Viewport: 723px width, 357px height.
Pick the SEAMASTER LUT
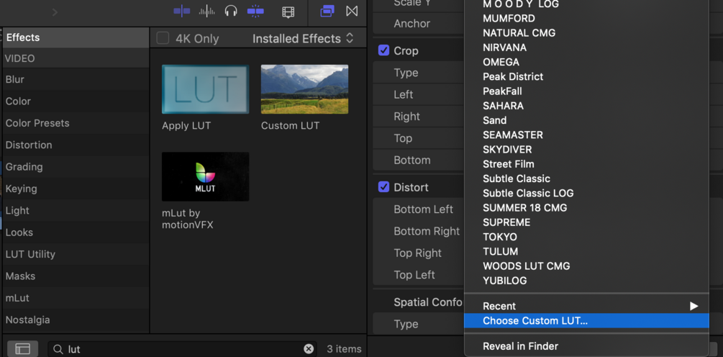tap(513, 135)
